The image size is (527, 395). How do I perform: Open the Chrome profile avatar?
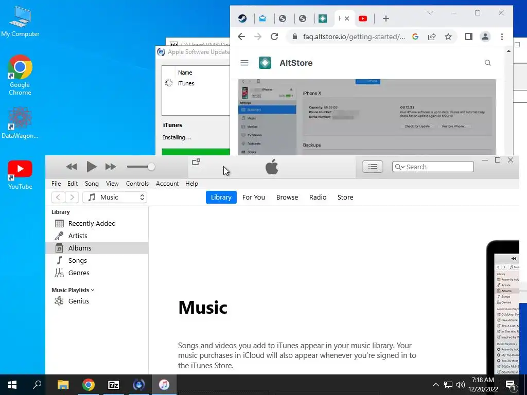(485, 37)
